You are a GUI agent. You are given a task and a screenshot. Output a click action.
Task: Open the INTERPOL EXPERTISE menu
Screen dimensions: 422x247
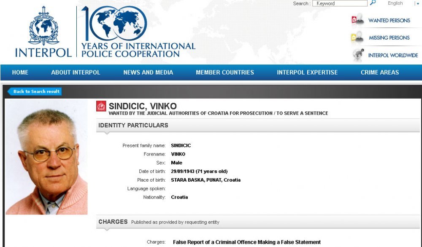pyautogui.click(x=307, y=72)
